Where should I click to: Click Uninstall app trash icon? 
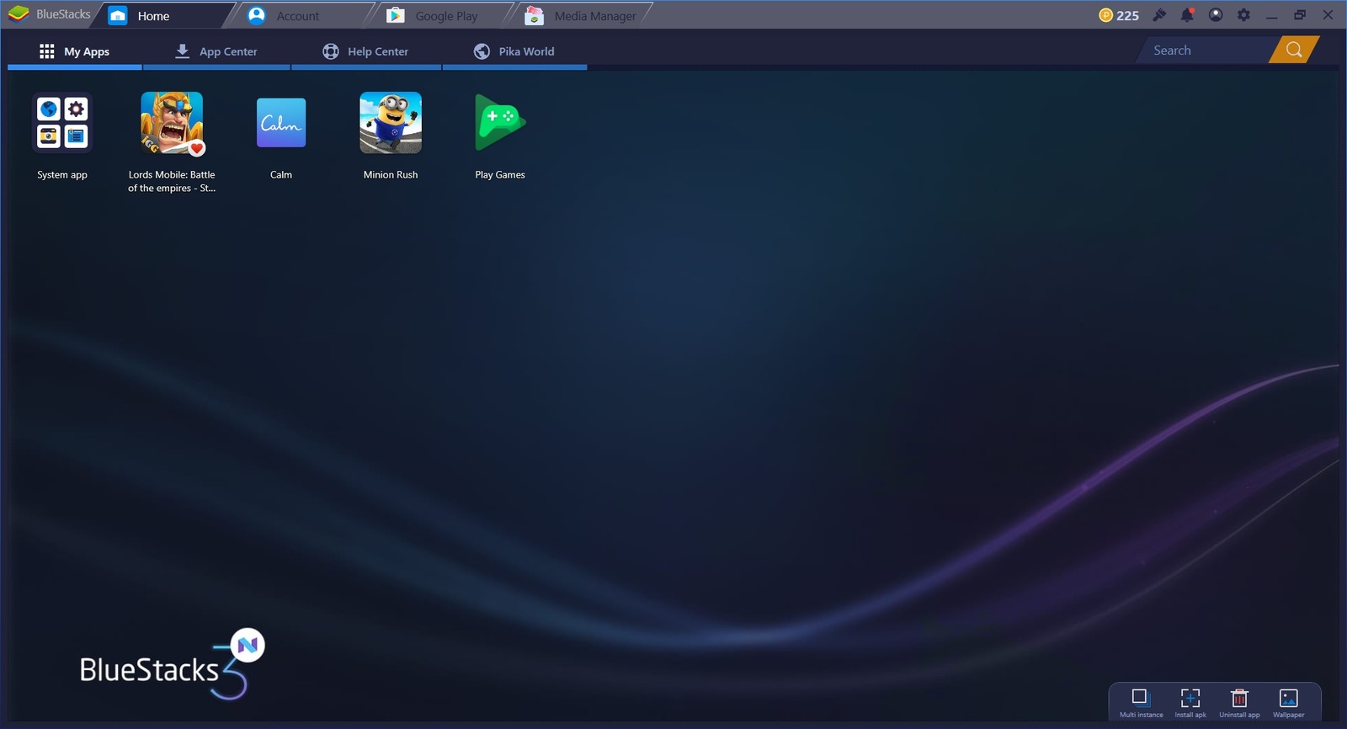pos(1239,698)
